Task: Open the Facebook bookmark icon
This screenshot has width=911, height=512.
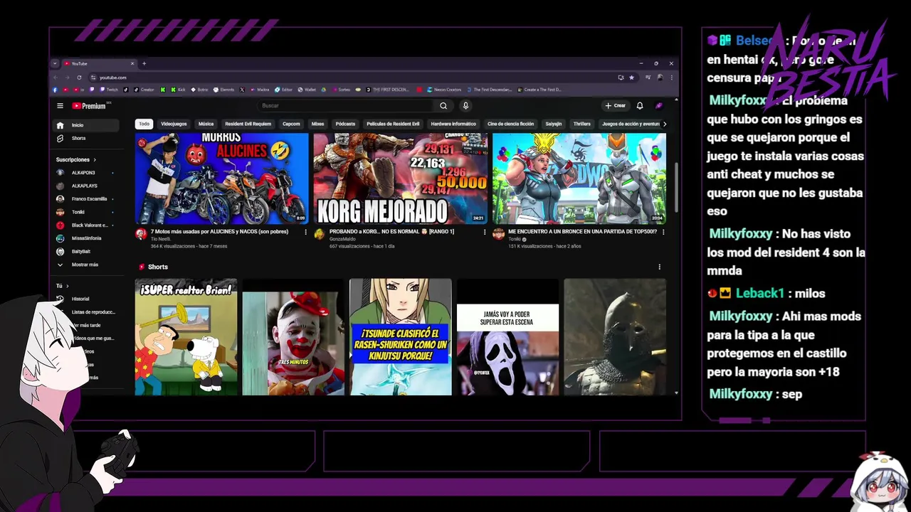Action: click(x=56, y=90)
